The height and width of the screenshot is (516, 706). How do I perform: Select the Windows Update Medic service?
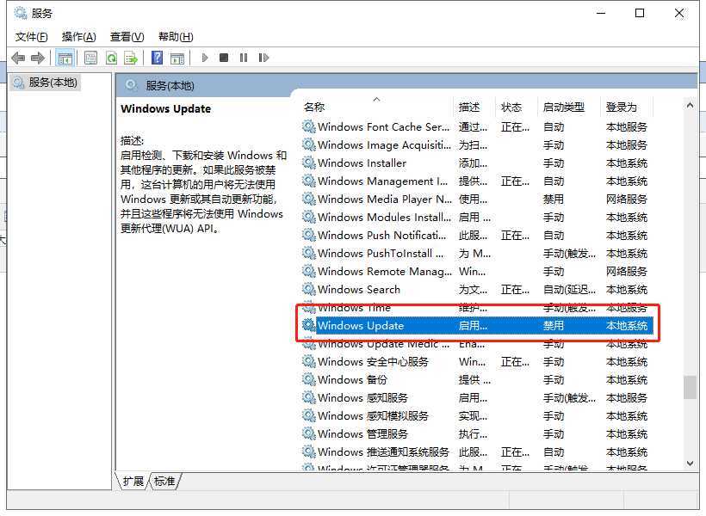tap(384, 345)
